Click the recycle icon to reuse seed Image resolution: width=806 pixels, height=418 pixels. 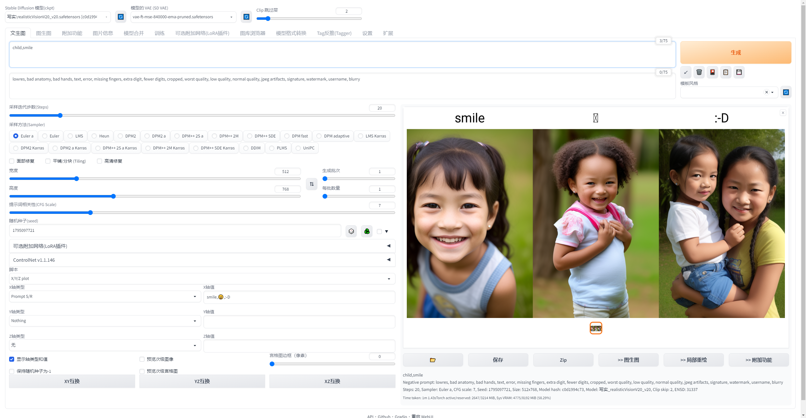click(x=367, y=231)
